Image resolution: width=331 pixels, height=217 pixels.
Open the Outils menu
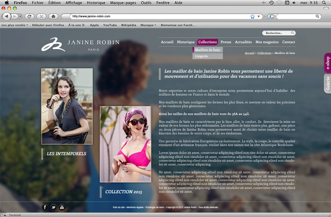click(x=146, y=3)
